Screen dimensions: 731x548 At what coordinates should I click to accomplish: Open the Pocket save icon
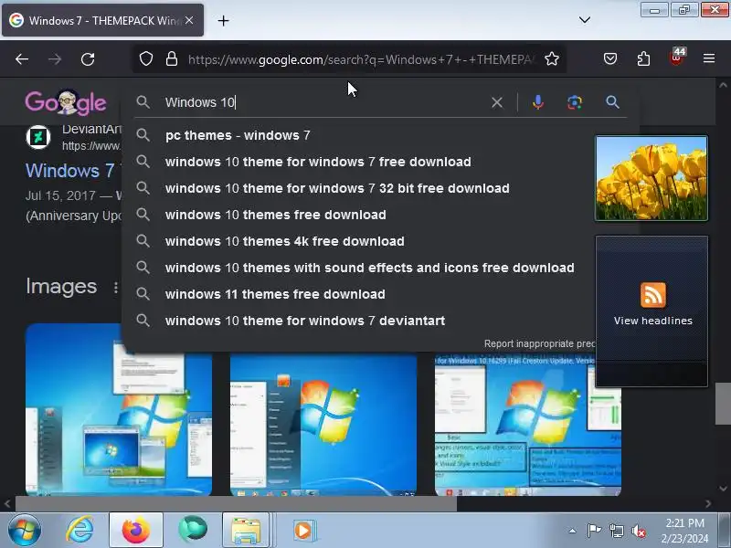[x=610, y=58]
